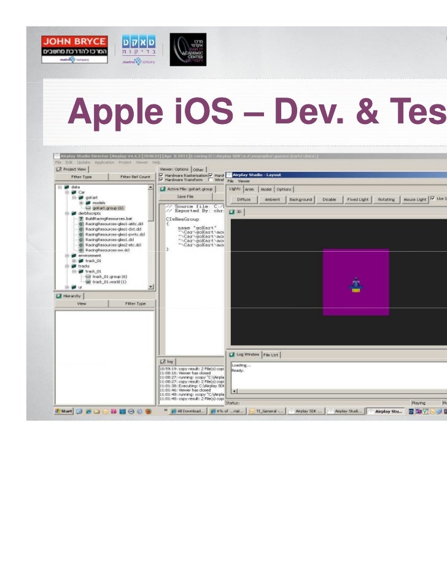
Task: Collapse the tracks folder node
Action: [67, 266]
